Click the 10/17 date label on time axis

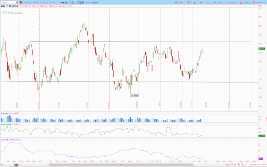[x=138, y=161]
